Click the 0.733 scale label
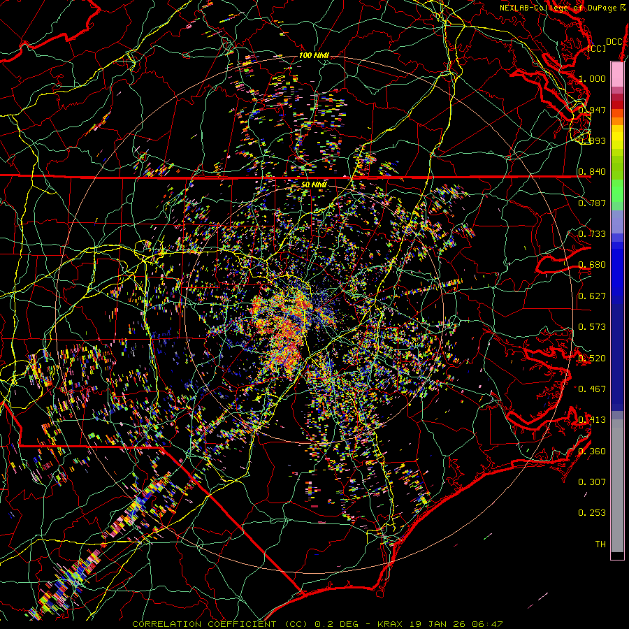 pyautogui.click(x=592, y=233)
